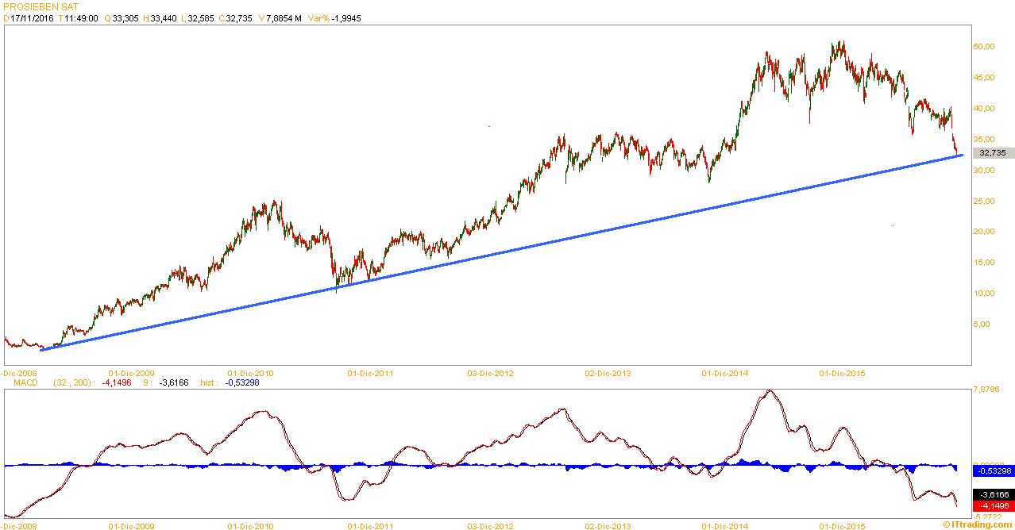
Task: Click the 25,00 price axis label
Action: [984, 201]
